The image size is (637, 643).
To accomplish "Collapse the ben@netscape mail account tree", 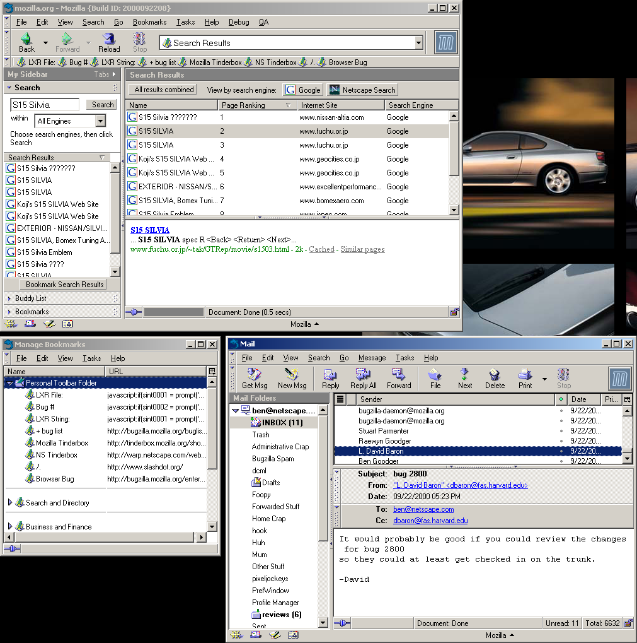I will coord(235,410).
